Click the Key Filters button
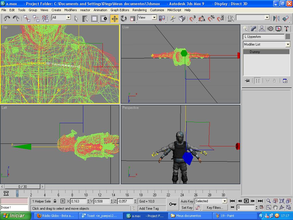This screenshot has width=293, height=220. [x=214, y=208]
